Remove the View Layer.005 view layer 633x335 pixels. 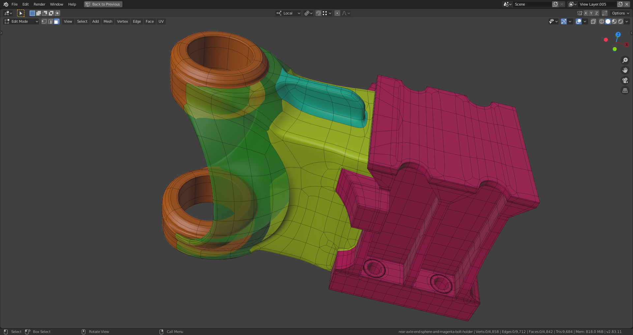[627, 4]
